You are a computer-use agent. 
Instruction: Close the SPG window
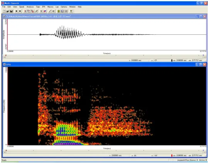click(x=205, y=64)
